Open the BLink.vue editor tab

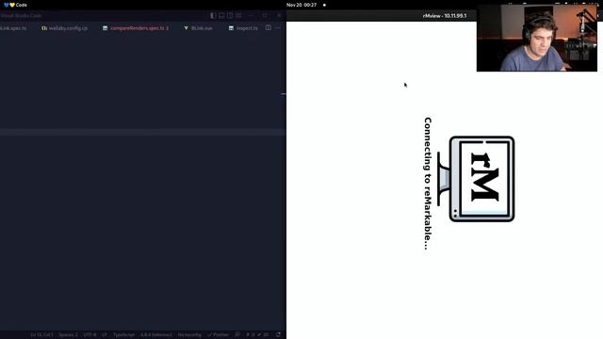pos(198,28)
